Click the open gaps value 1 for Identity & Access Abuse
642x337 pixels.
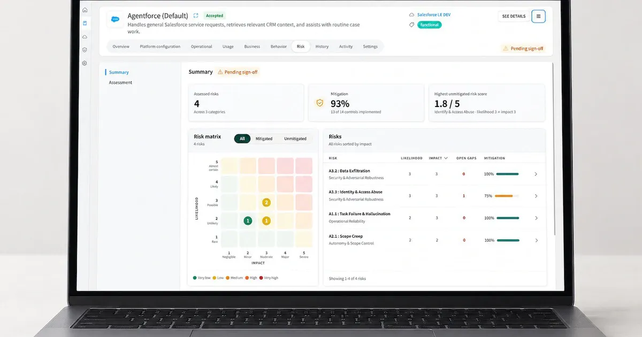pos(464,196)
